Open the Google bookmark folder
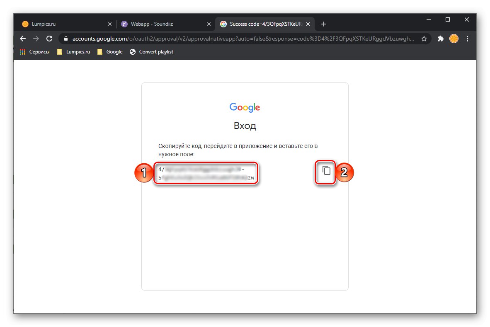This screenshot has width=490, height=327. coord(110,52)
